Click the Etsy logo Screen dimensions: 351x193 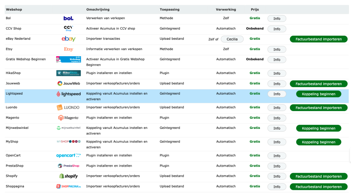click(69, 49)
